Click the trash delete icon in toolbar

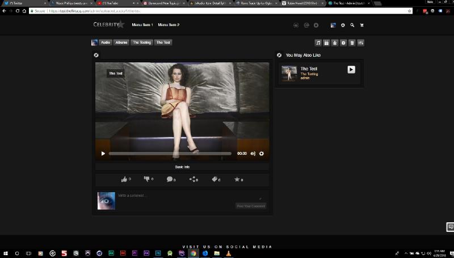(352, 43)
